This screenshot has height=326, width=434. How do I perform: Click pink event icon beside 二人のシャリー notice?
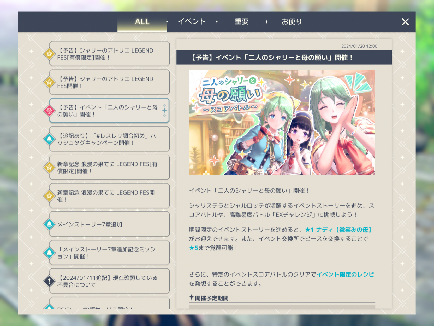coord(49,111)
